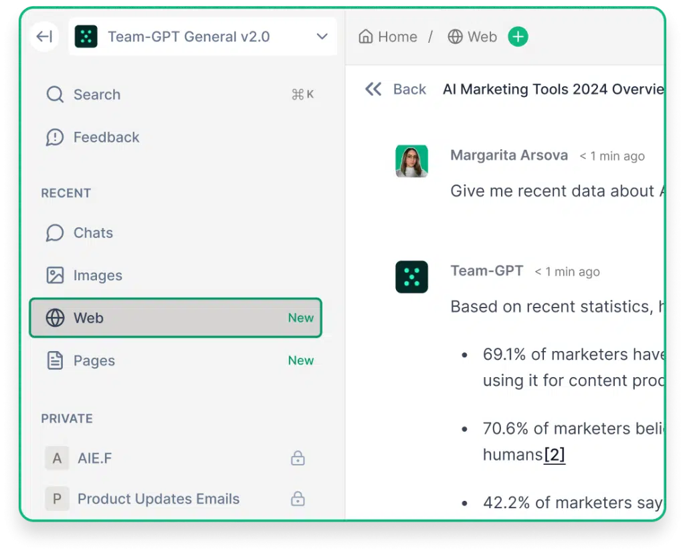Click Margarita Arsova's profile photo
This screenshot has height=553, width=685.
click(x=411, y=161)
